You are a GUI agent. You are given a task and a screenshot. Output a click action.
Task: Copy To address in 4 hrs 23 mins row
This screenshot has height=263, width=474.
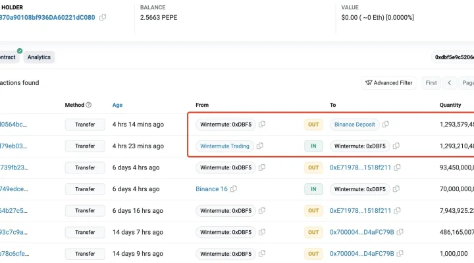[x=396, y=146]
